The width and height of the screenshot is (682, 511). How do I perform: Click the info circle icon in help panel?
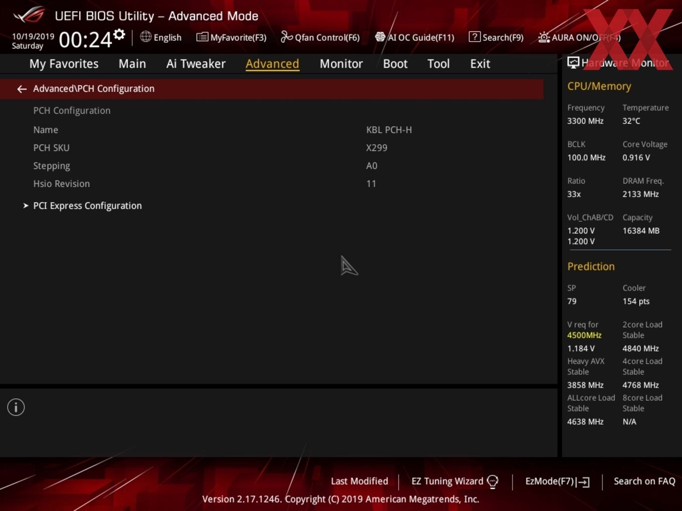(16, 407)
